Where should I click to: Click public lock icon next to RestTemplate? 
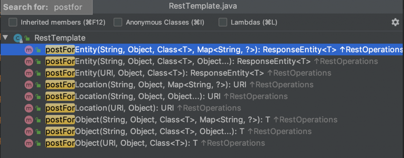[x=28, y=38]
